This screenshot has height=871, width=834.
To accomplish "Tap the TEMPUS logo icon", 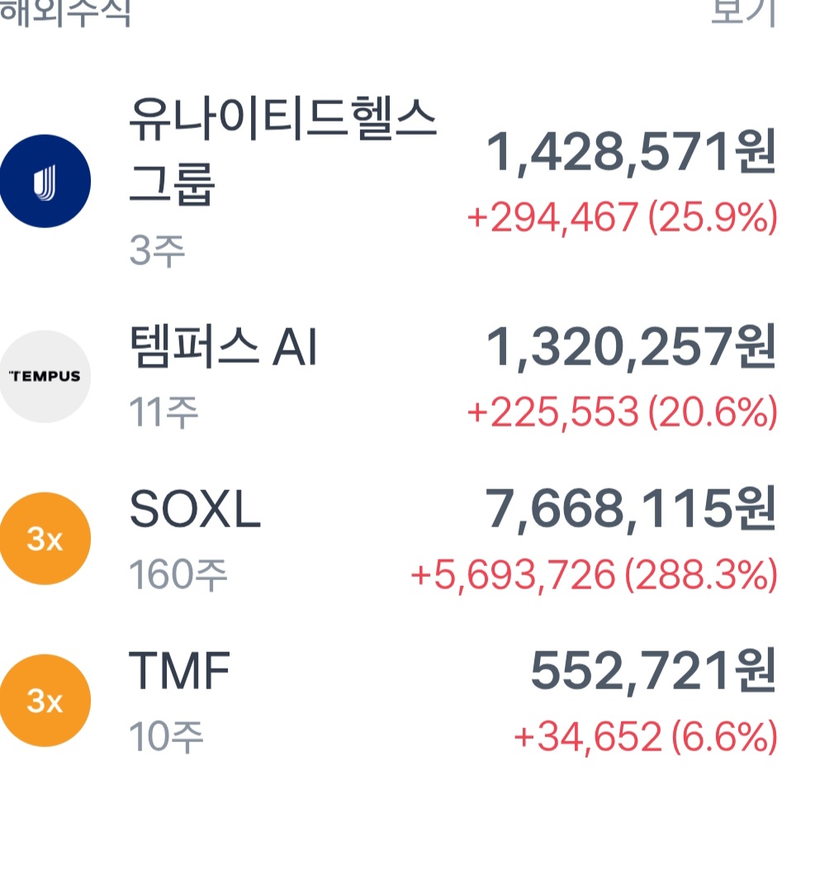I will 45,376.
